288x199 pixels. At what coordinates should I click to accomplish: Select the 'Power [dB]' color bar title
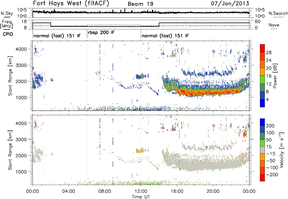point(275,76)
